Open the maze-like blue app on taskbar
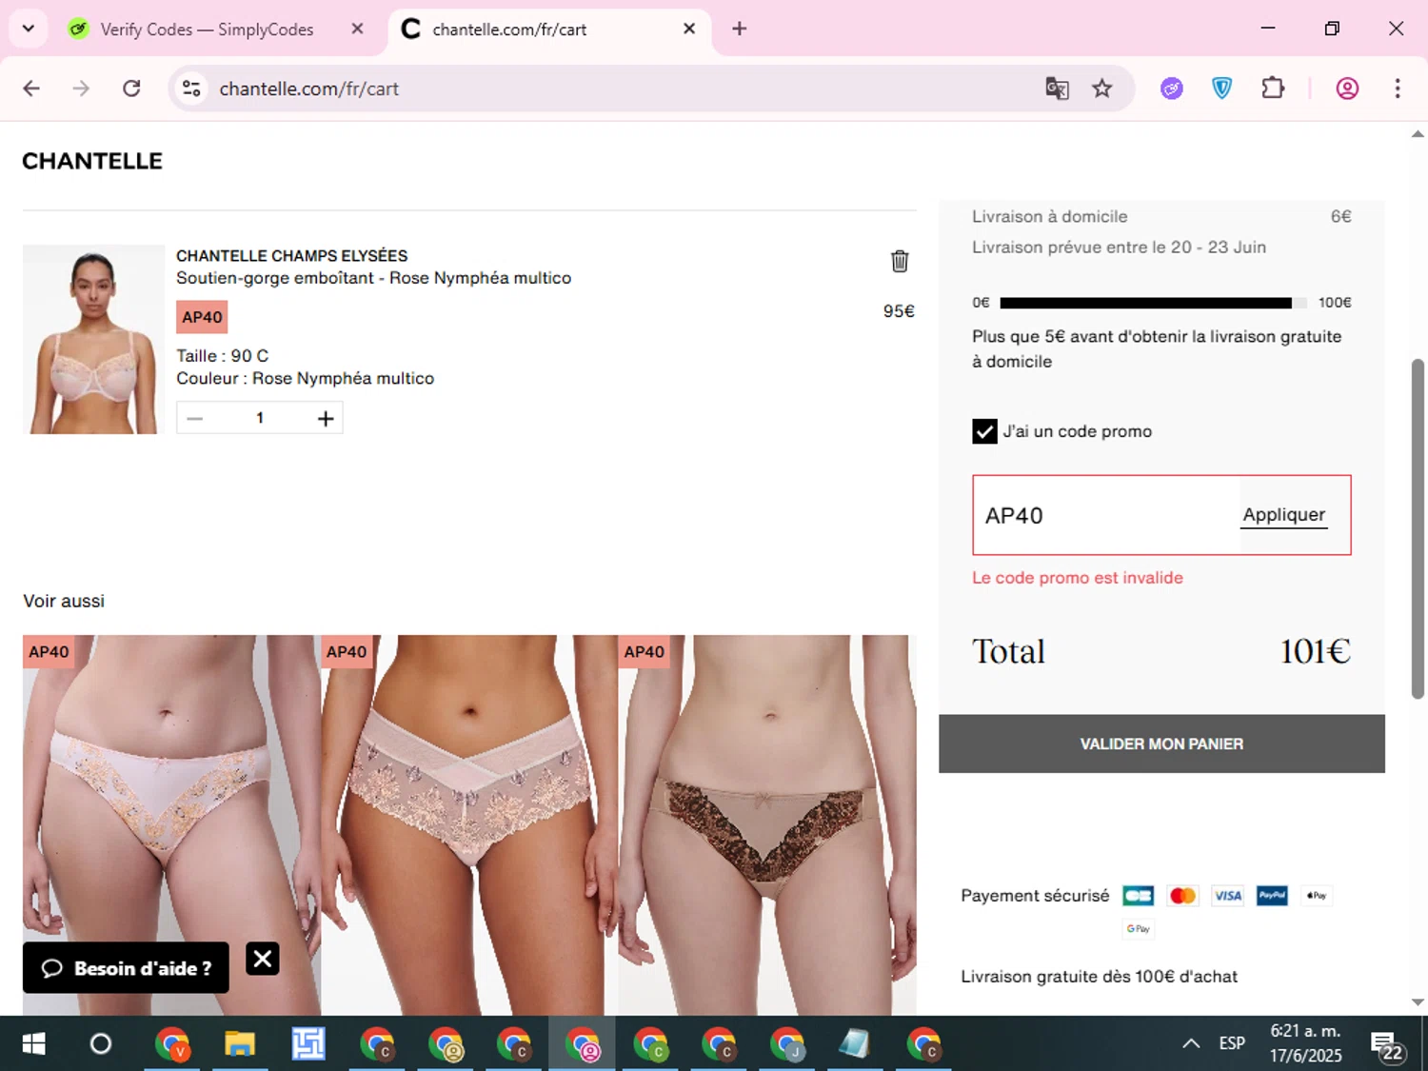 [308, 1044]
